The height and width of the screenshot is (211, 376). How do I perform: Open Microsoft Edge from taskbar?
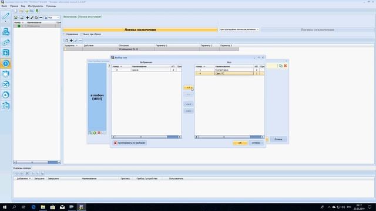click(33, 207)
